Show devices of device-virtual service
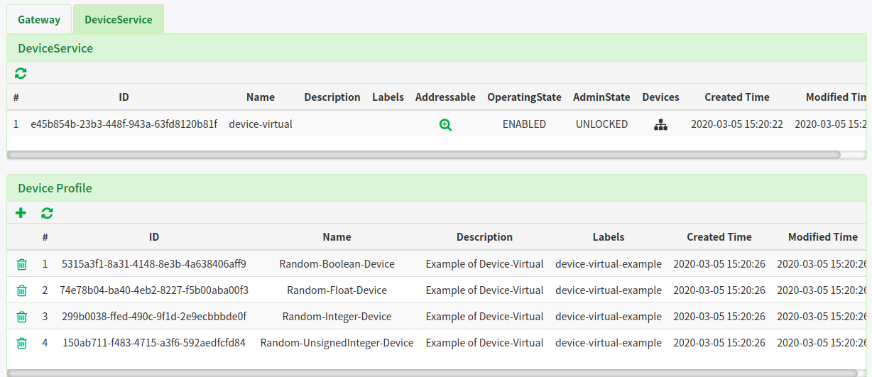This screenshot has width=872, height=377. pos(660,125)
